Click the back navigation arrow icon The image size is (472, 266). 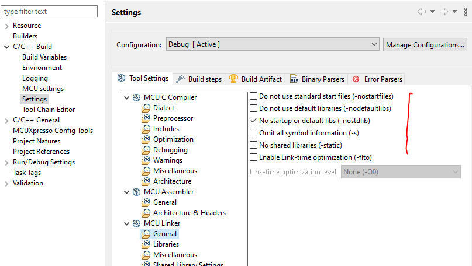(x=421, y=12)
